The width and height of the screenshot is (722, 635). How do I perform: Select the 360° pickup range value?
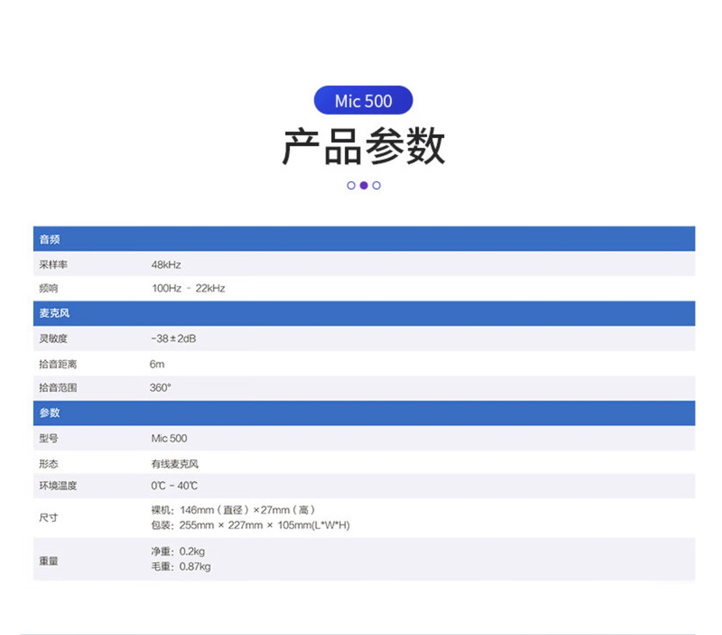point(160,388)
